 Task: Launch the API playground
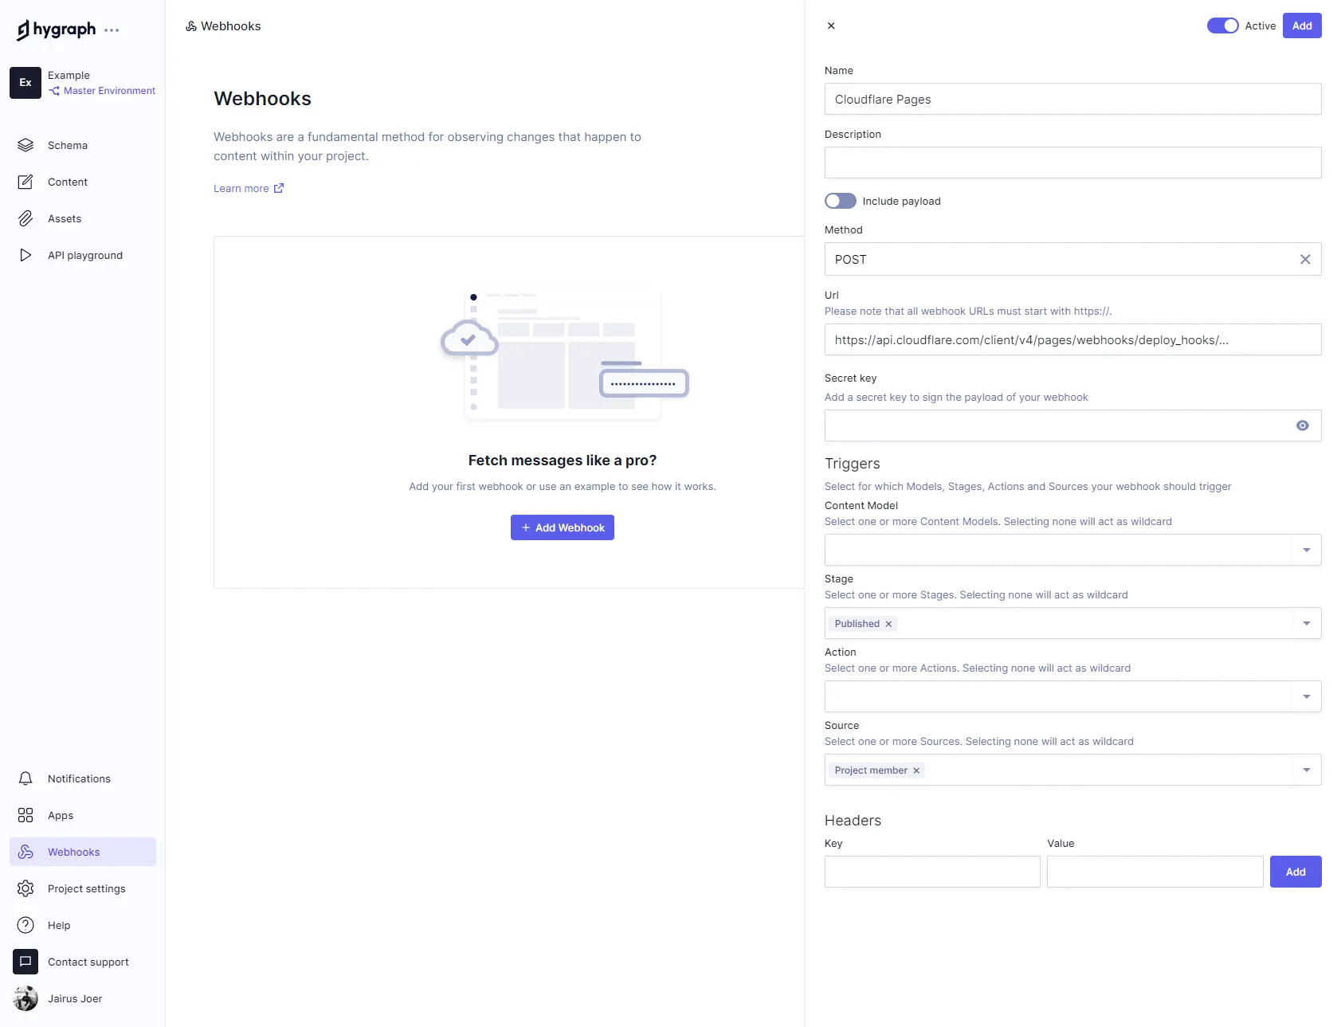(x=84, y=255)
